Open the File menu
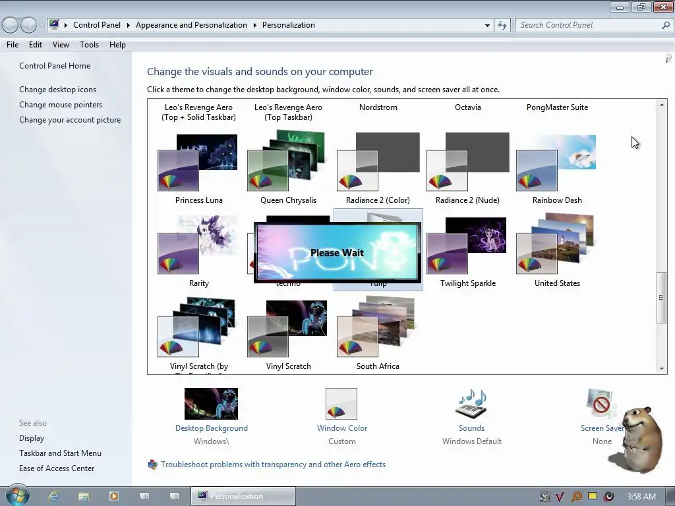The image size is (675, 506). pos(13,45)
